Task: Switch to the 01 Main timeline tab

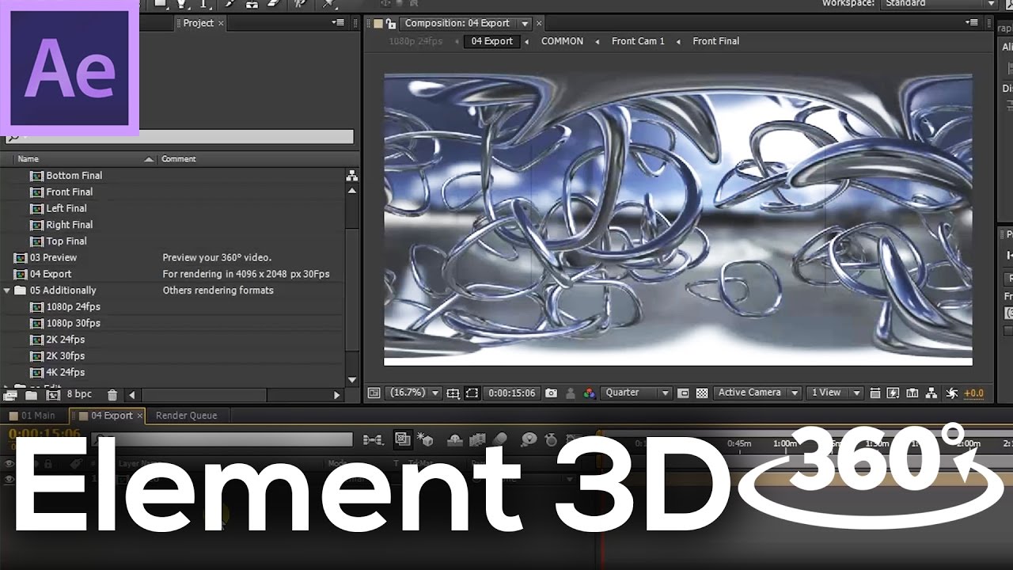Action: pos(33,416)
